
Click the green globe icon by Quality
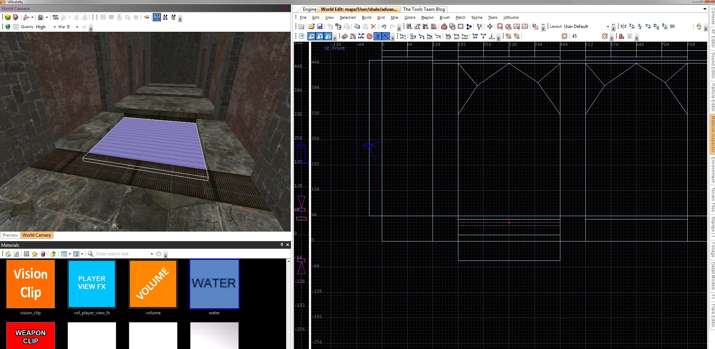click(x=8, y=27)
